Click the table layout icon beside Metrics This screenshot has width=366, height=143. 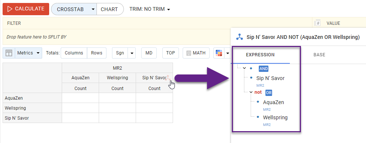[x=9, y=53]
